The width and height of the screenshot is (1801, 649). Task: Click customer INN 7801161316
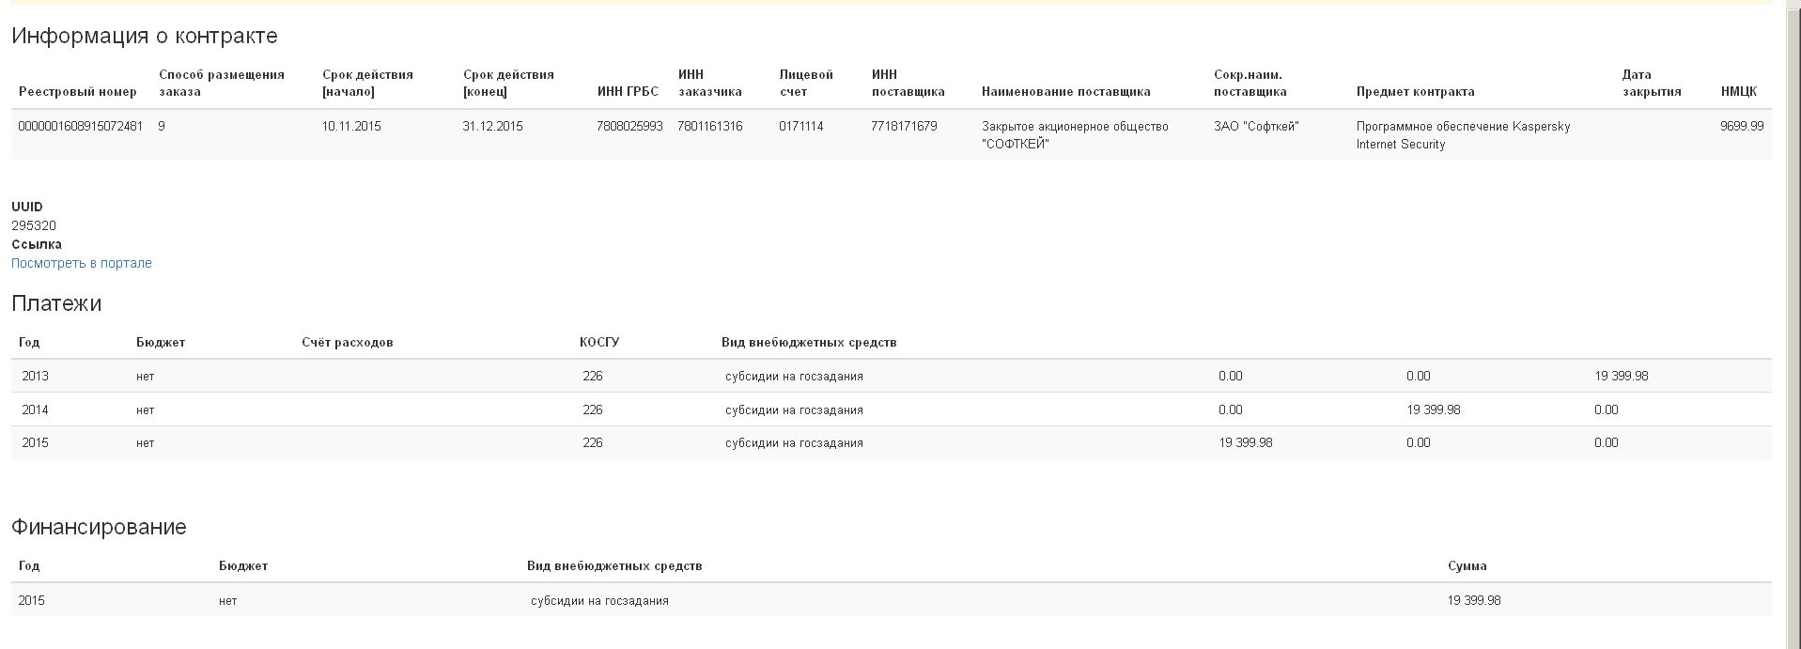[x=710, y=126]
